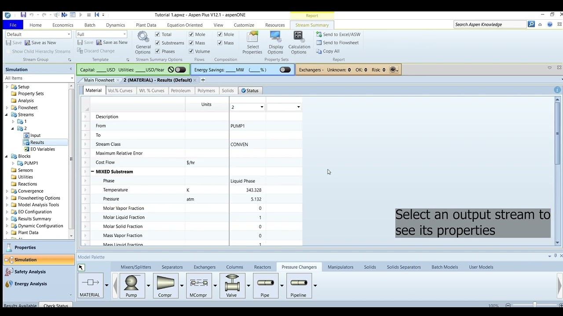Click the reset simulation rewind icon
The height and width of the screenshot is (316, 563).
97,15
